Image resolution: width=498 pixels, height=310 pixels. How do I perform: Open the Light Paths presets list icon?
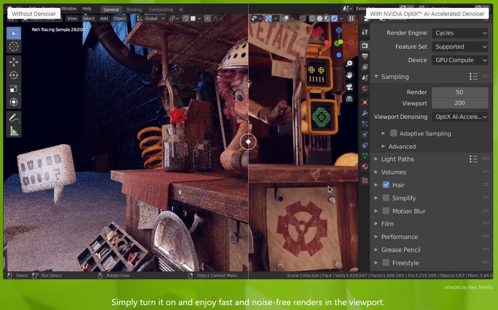[473, 159]
